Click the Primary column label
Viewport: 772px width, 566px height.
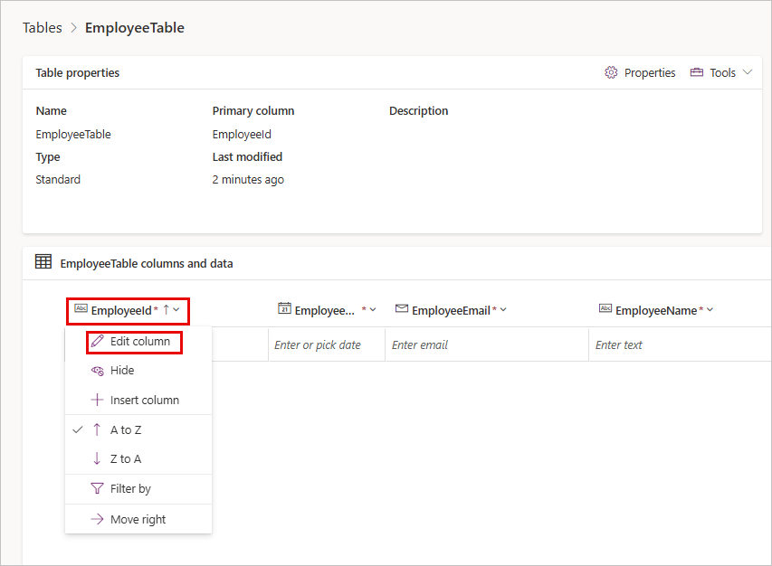[x=253, y=111]
